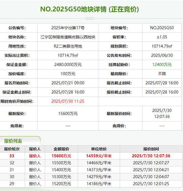Image resolution: width=183 pixels, height=191 pixels.
Task: Select the green 12400万元 starting price
Action: 162,65
